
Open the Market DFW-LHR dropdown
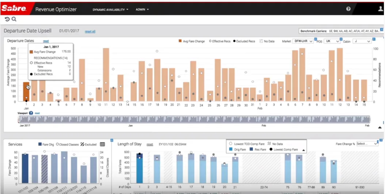303,41
